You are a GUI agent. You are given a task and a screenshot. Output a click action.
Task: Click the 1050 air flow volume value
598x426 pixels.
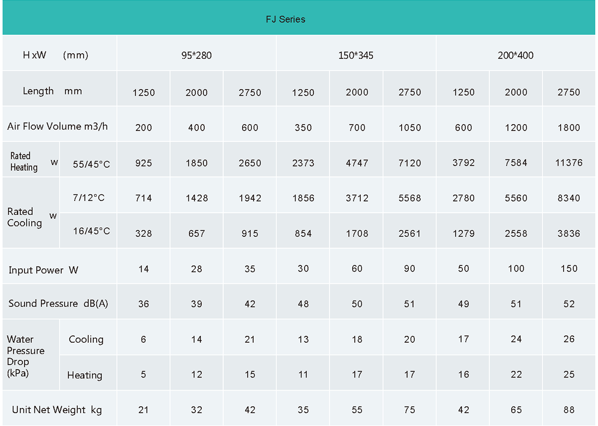(x=409, y=128)
